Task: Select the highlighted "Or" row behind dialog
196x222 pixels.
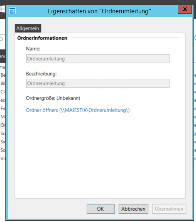Action: tap(2, 125)
